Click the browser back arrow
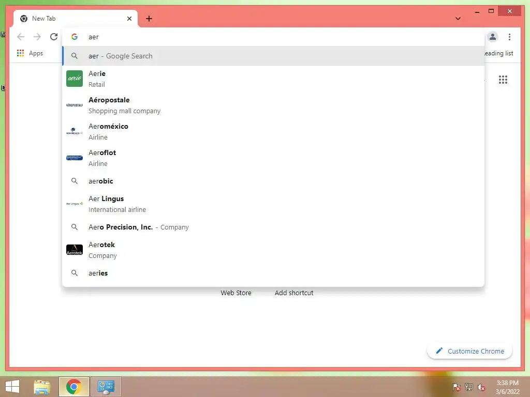 click(x=21, y=37)
